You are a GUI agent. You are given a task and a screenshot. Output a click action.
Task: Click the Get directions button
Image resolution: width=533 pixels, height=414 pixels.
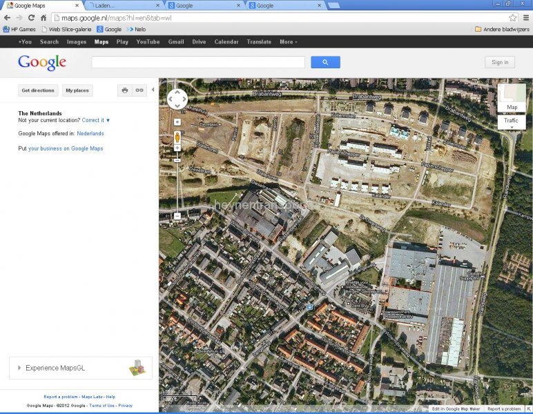click(38, 90)
